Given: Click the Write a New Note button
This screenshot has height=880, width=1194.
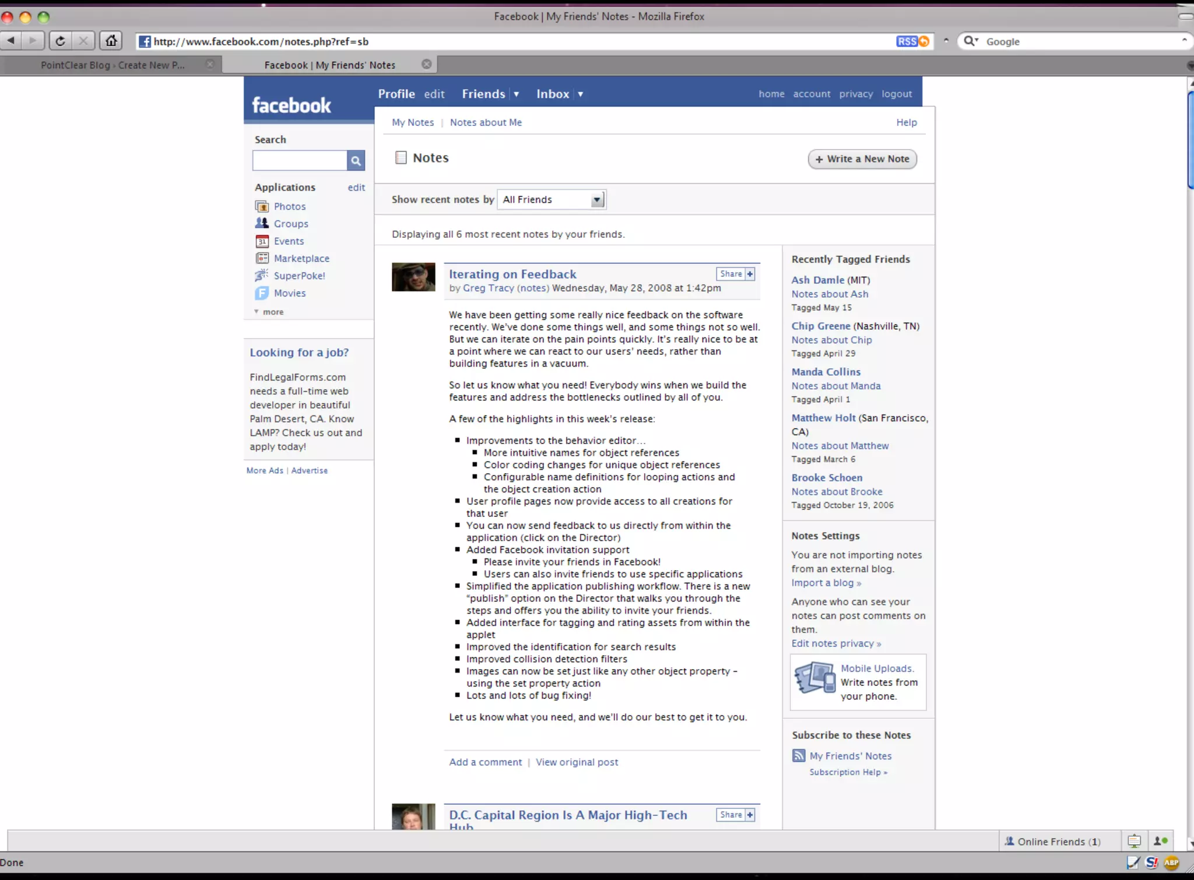Looking at the screenshot, I should (x=862, y=159).
